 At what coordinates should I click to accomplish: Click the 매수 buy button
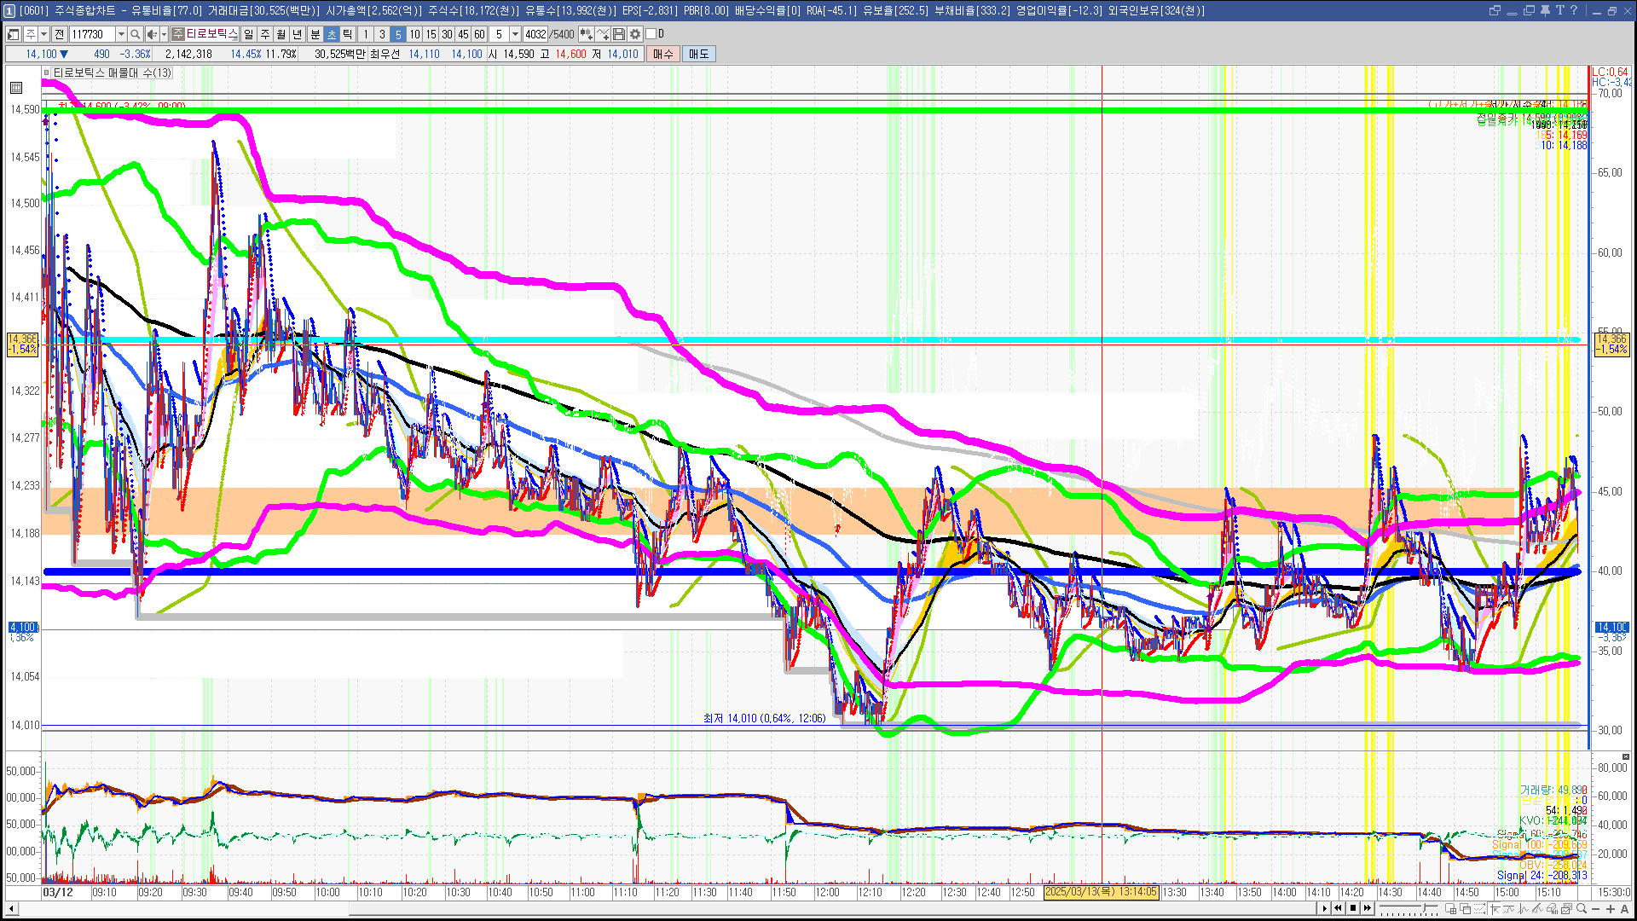click(663, 54)
